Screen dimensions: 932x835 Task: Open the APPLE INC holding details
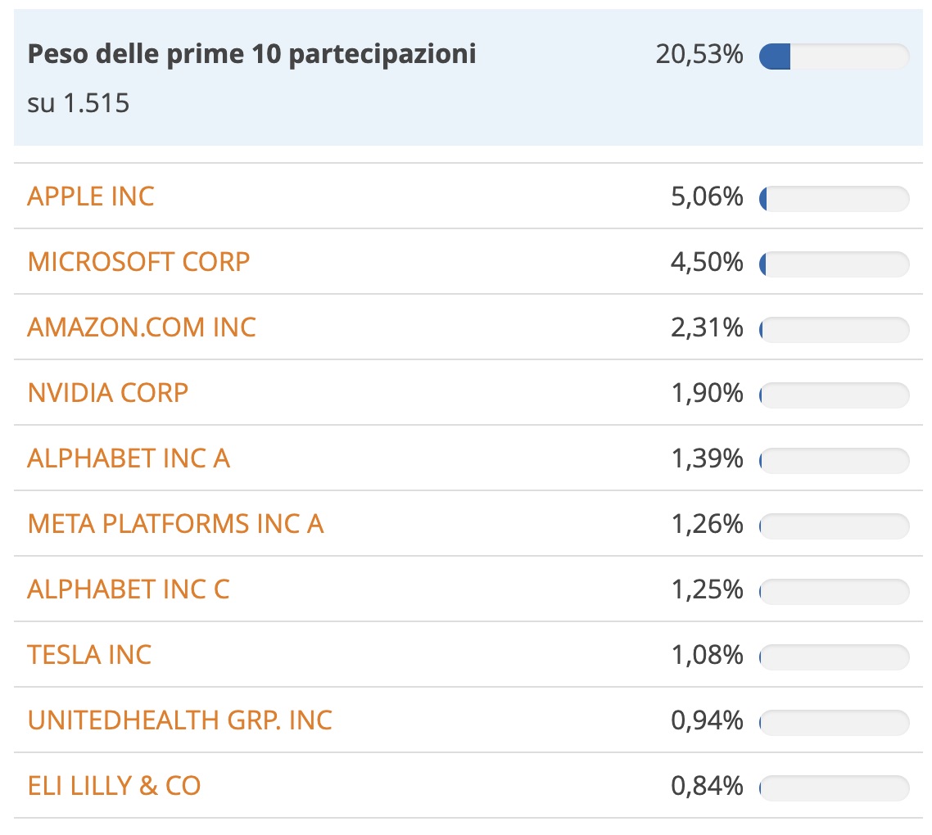(x=90, y=196)
